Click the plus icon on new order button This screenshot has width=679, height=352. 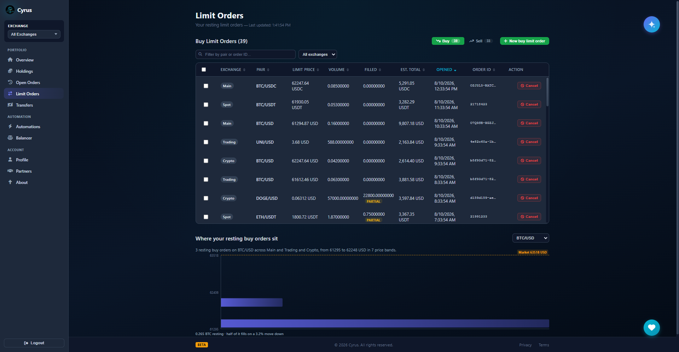pos(506,41)
